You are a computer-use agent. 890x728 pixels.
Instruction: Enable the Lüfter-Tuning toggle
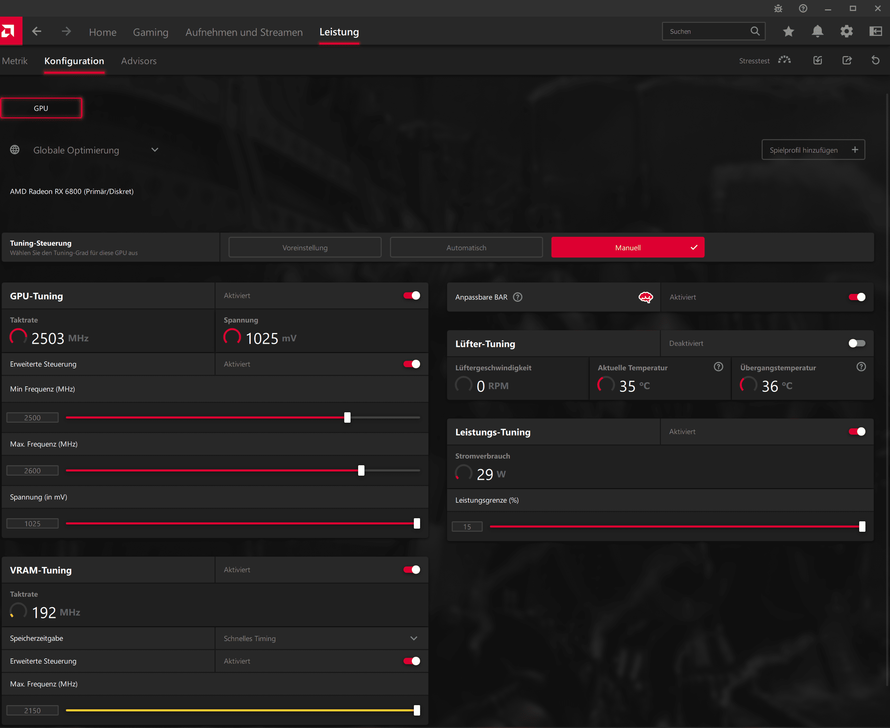(x=856, y=343)
